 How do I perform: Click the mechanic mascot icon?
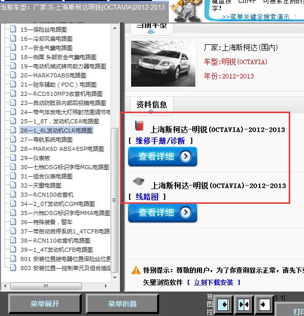pyautogui.click(x=185, y=11)
